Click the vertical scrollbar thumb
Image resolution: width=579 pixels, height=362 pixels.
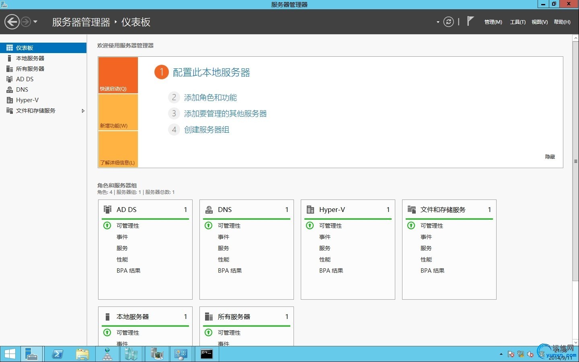(575, 161)
